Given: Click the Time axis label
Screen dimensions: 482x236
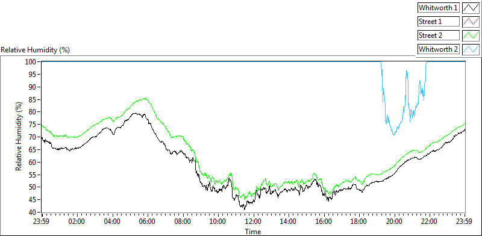Looking at the screenshot, I should pyautogui.click(x=252, y=231).
